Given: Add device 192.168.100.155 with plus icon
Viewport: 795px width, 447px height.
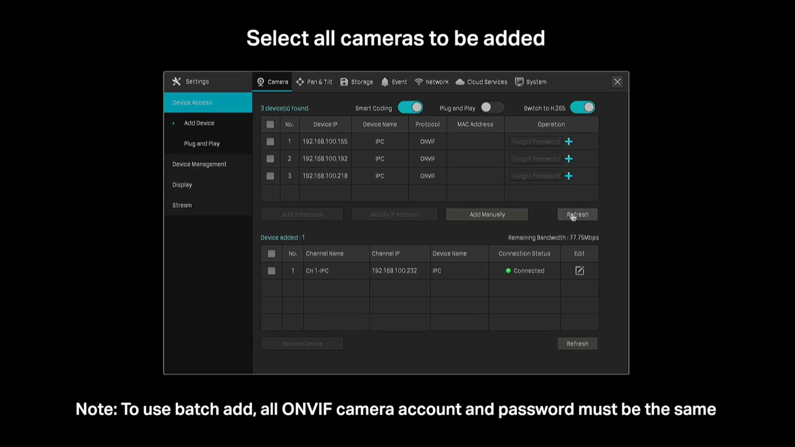Looking at the screenshot, I should pyautogui.click(x=569, y=141).
